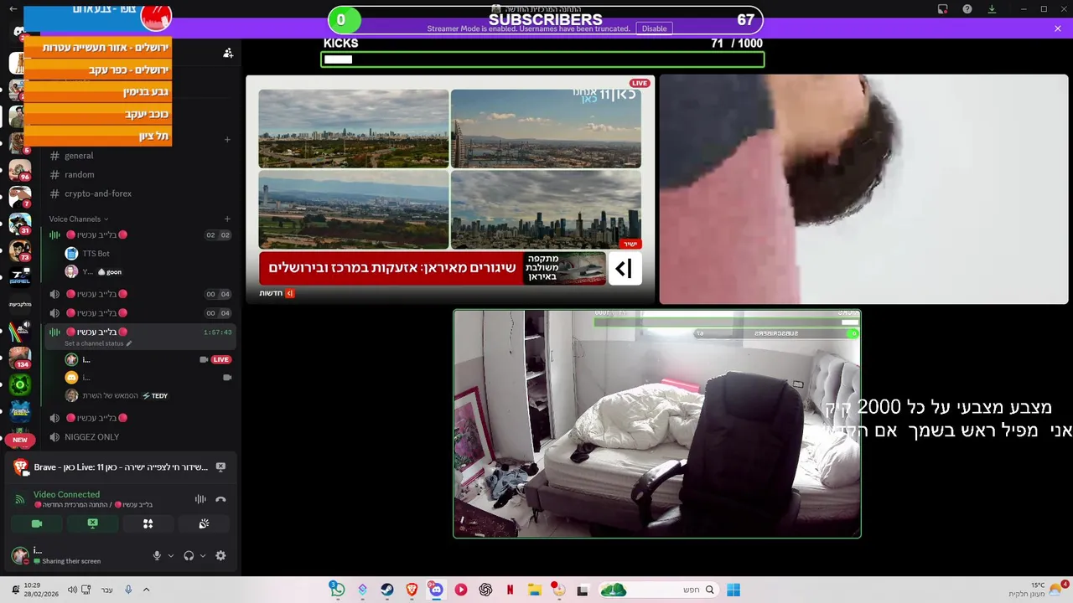Stop sharing screen using green screen button
The height and width of the screenshot is (603, 1073).
pos(92,523)
